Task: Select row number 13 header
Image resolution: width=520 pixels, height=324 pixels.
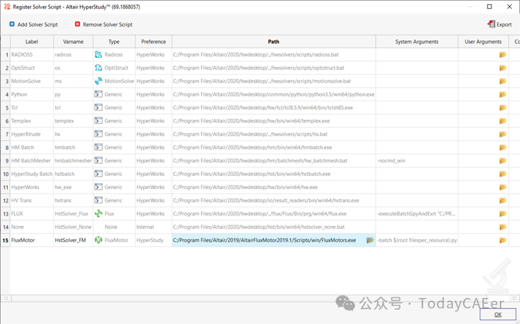Action: tap(5, 214)
